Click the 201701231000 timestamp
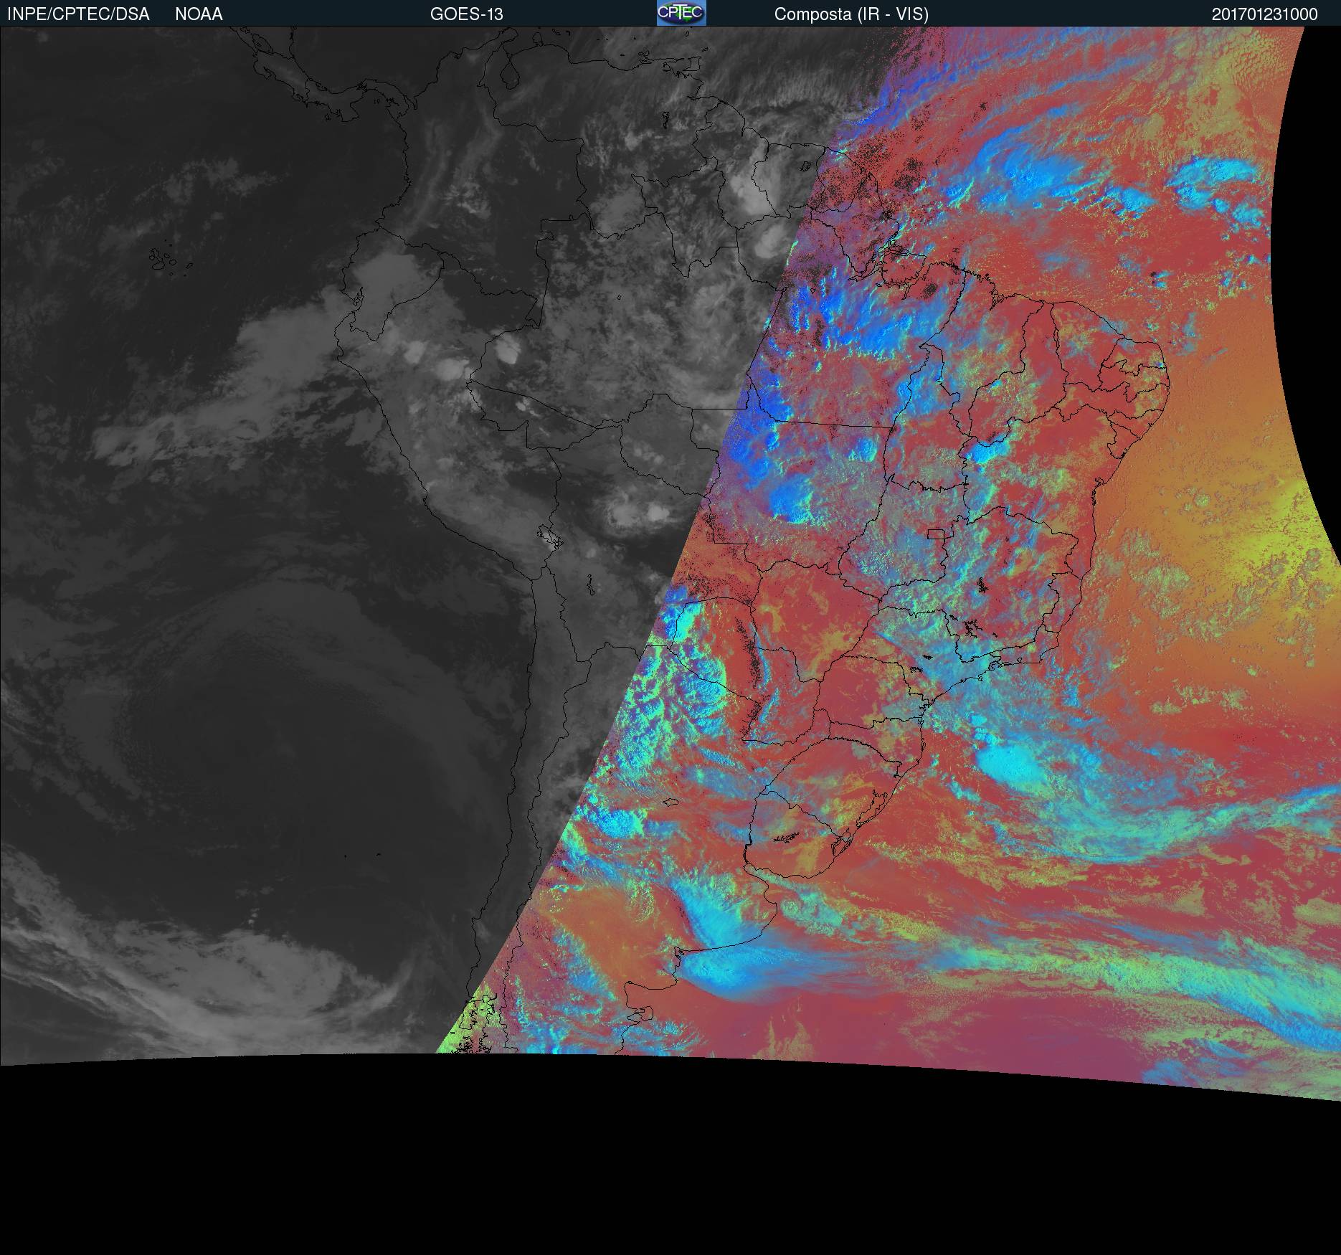This screenshot has width=1341, height=1255. 1265,14
